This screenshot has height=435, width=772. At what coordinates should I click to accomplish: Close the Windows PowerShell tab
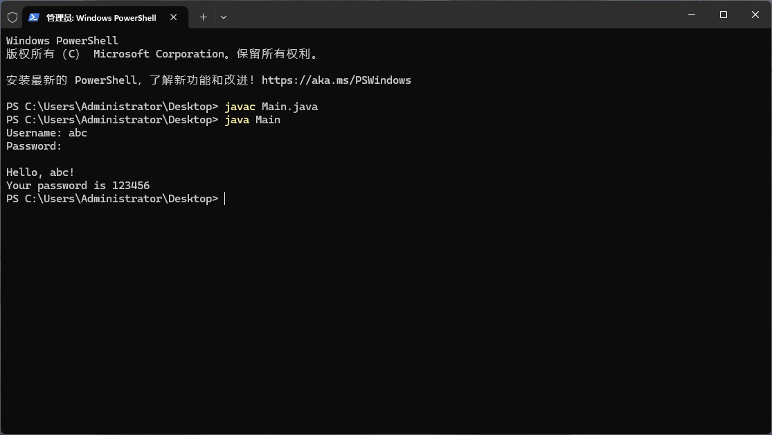point(174,17)
